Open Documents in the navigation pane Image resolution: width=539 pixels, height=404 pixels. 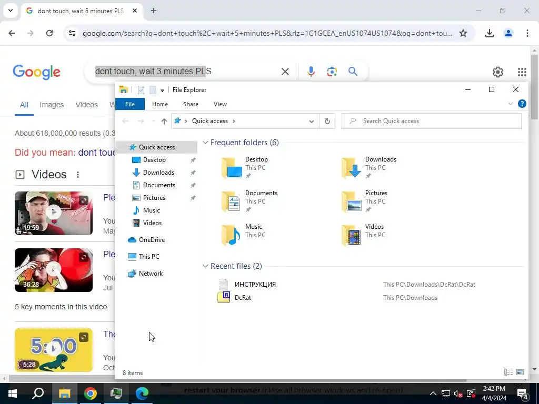tap(159, 185)
